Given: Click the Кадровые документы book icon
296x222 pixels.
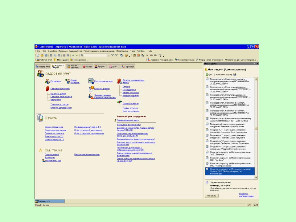Looking at the screenshot, I should pyautogui.click(x=47, y=88).
